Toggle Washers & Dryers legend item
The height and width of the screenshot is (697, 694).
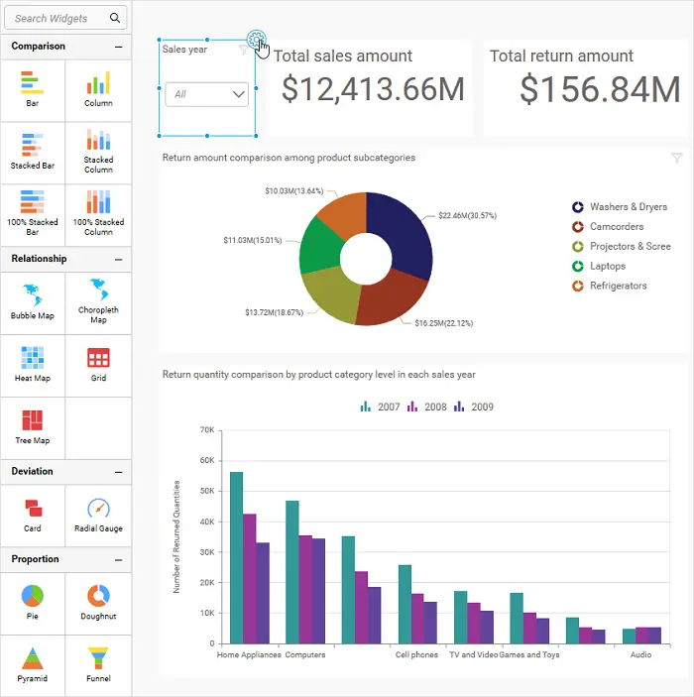pyautogui.click(x=620, y=207)
